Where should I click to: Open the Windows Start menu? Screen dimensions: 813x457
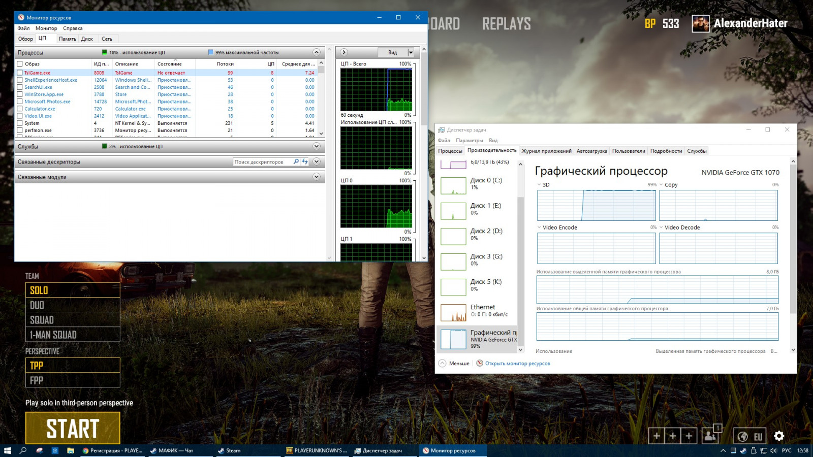(x=8, y=450)
